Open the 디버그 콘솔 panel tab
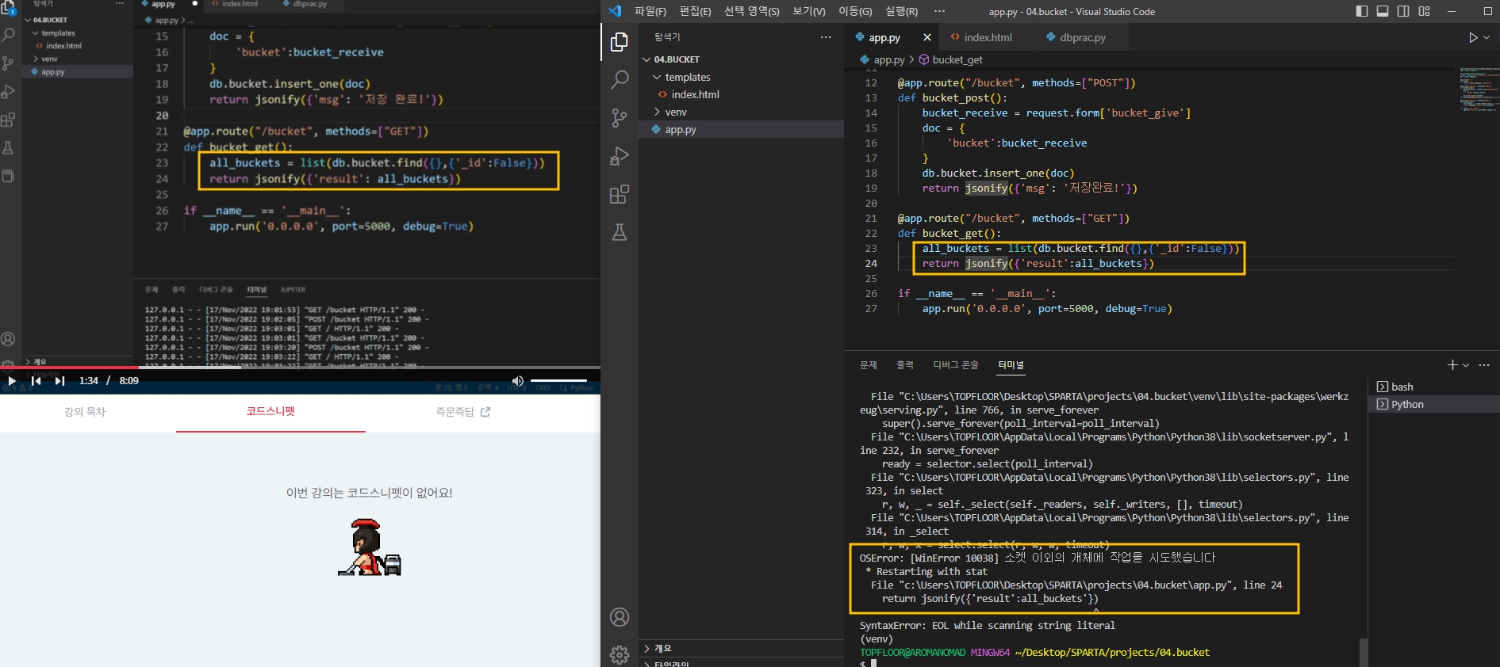Screen dimensions: 1500x667 [956, 364]
